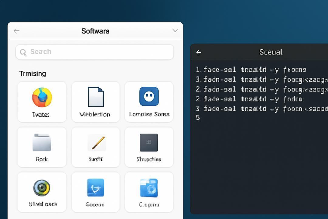The width and height of the screenshot is (328, 219).
Task: Expand the Softwars header chevron
Action: pyautogui.click(x=175, y=31)
